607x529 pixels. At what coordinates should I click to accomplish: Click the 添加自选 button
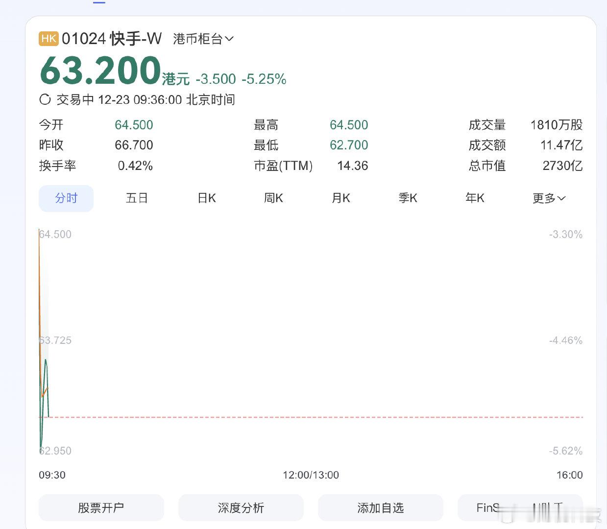(x=381, y=508)
